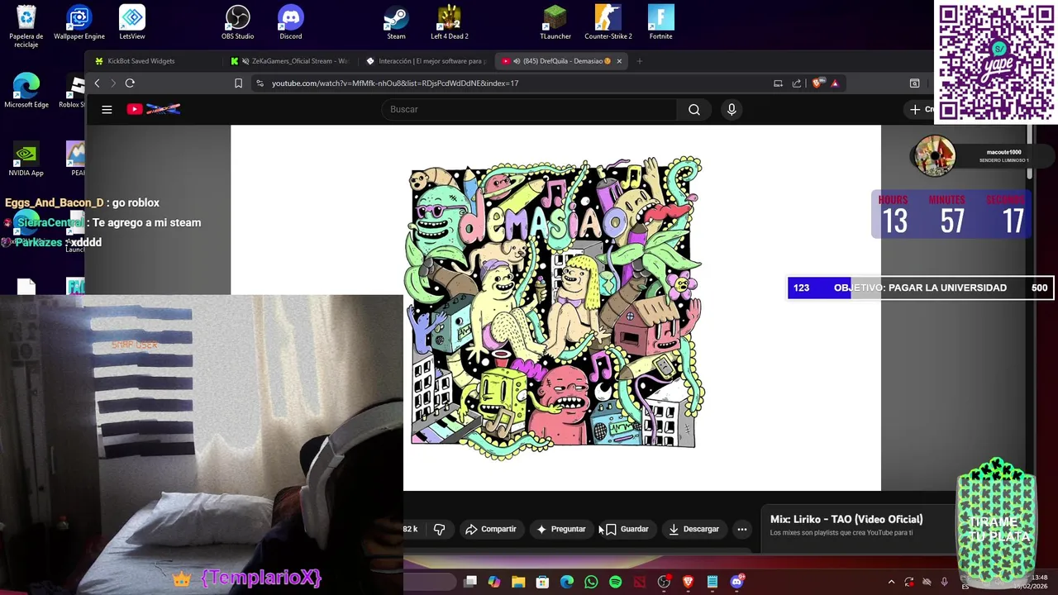Click the Buscar search field
The width and height of the screenshot is (1058, 595).
(529, 109)
